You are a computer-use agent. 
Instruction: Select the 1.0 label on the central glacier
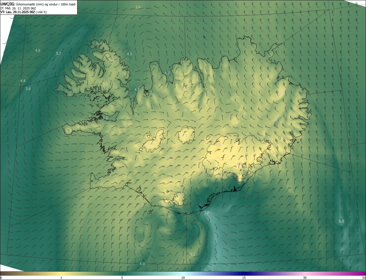coord(184,135)
